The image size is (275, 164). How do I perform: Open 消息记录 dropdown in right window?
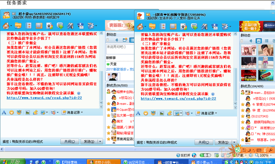[206, 113]
